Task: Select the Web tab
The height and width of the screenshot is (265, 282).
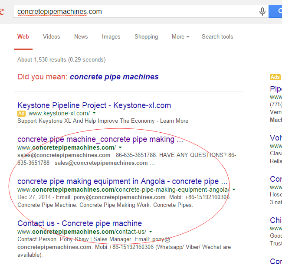Action: click(x=23, y=37)
